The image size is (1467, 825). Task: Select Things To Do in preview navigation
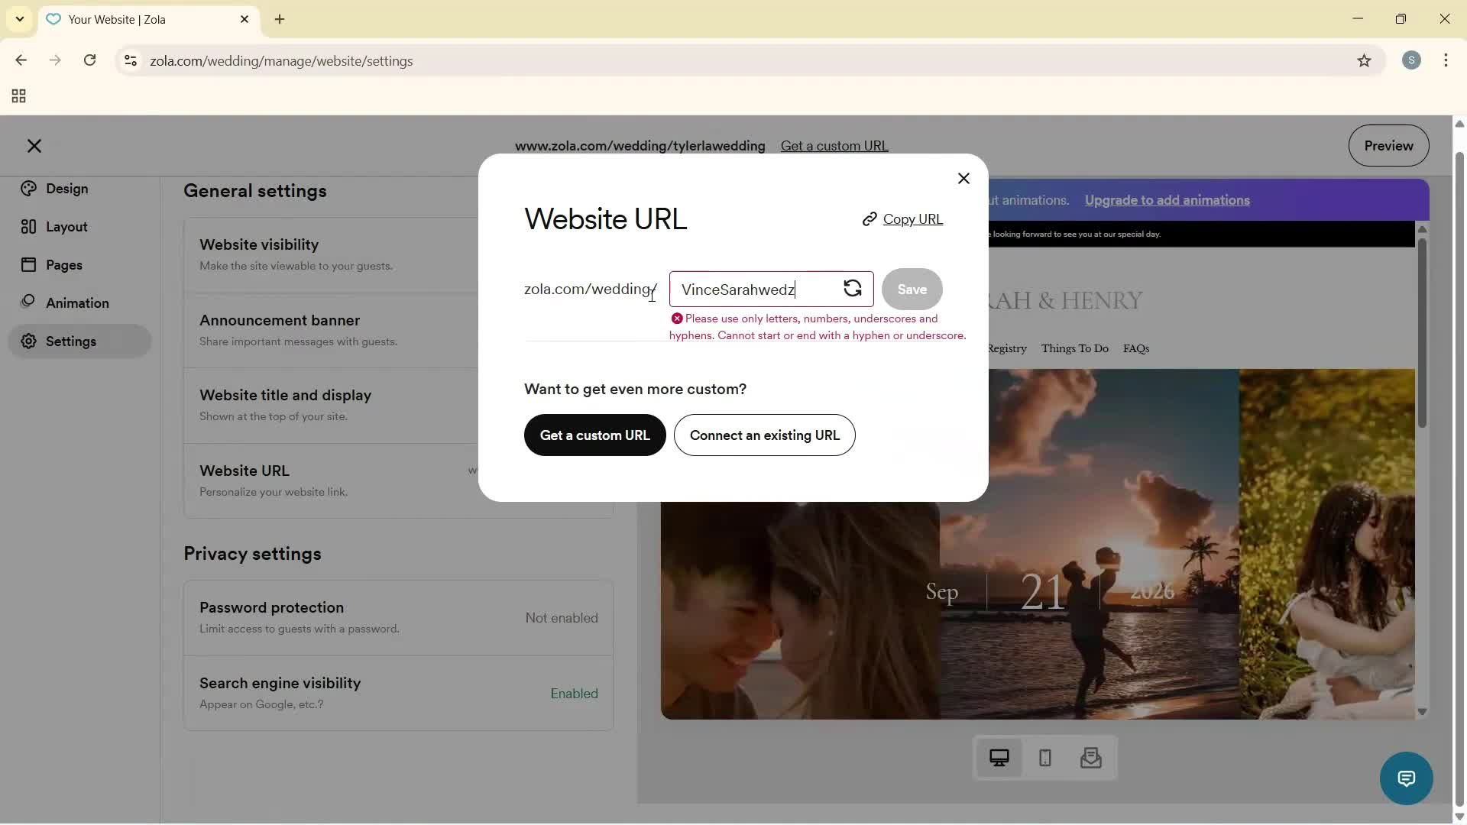coord(1074,348)
